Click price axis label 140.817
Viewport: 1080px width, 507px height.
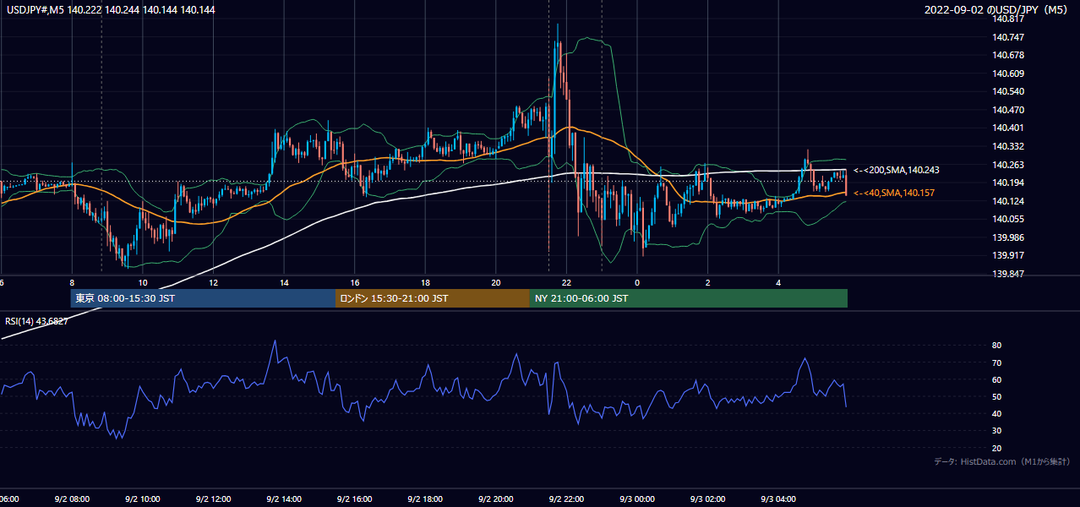pos(1009,19)
